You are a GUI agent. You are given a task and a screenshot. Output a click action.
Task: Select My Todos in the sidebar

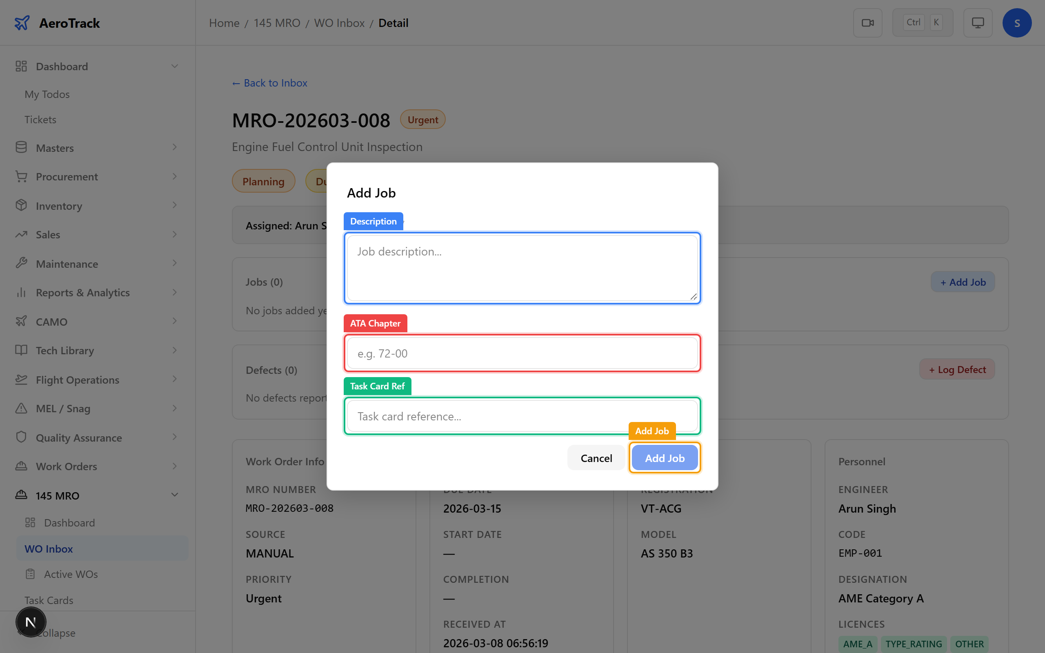47,94
